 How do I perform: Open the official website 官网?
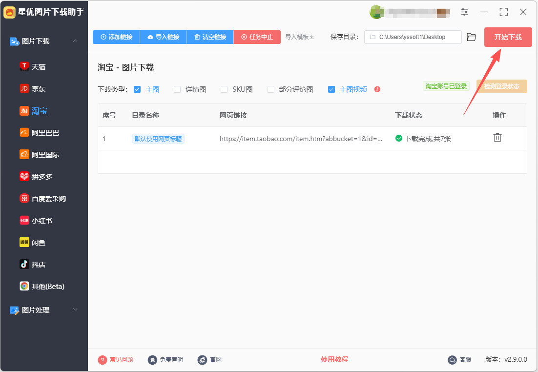click(x=209, y=360)
